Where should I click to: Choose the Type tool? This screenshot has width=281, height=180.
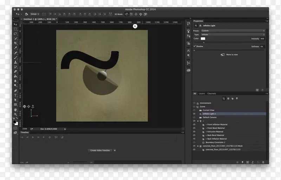[15, 95]
